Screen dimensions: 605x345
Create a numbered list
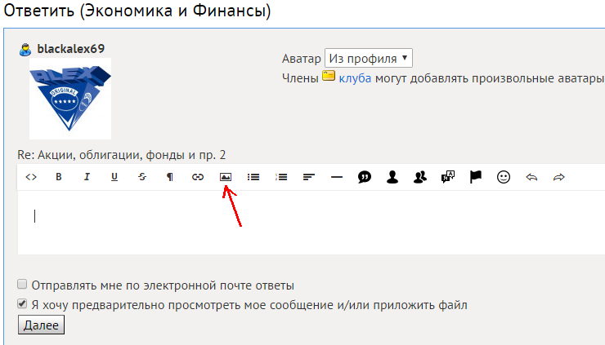pyautogui.click(x=281, y=177)
